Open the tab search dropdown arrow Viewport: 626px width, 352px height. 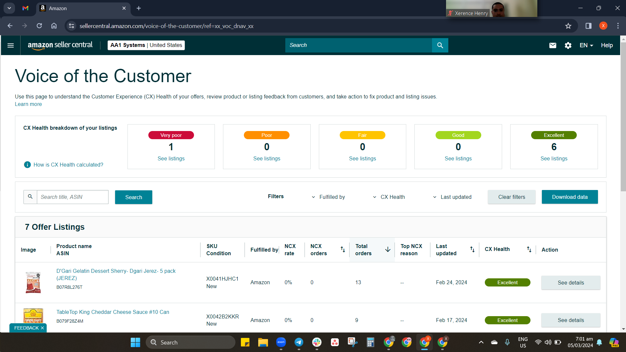click(9, 8)
